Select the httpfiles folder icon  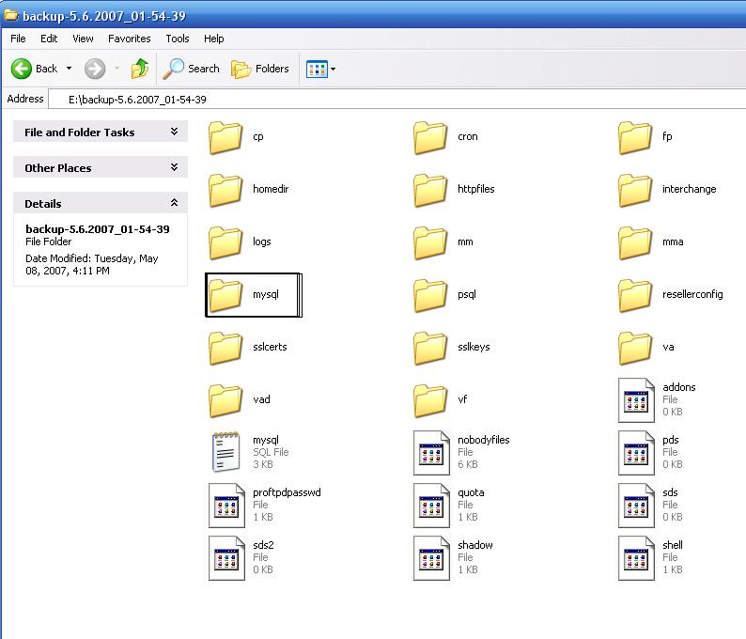click(x=430, y=191)
